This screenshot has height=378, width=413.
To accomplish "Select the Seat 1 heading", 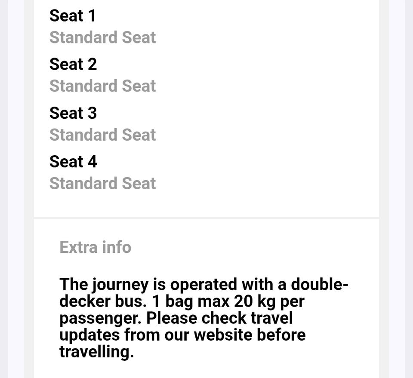I will pyautogui.click(x=73, y=16).
